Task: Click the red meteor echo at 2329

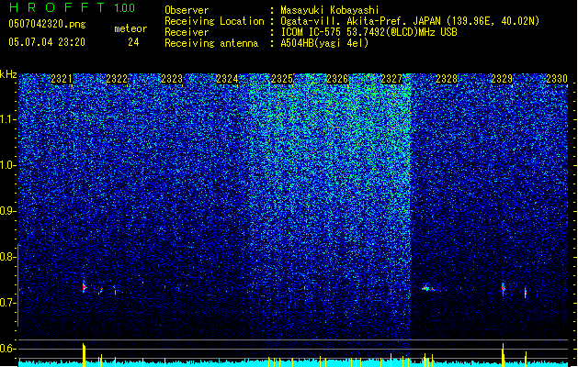Action: (x=503, y=288)
